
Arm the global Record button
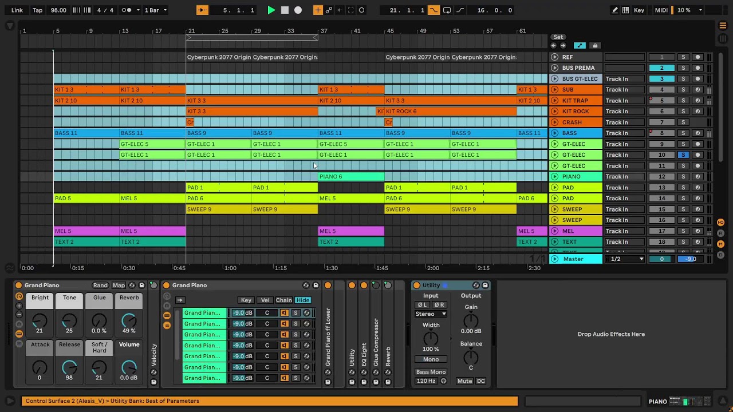pos(298,10)
